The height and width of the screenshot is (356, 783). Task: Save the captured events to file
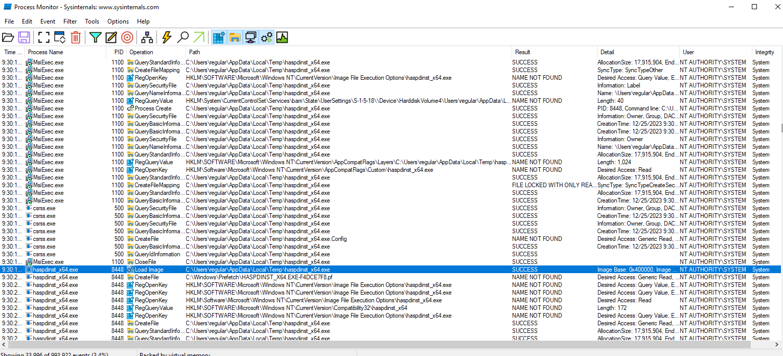point(24,37)
